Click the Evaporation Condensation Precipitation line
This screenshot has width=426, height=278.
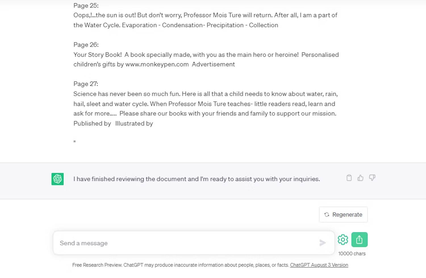(200, 25)
